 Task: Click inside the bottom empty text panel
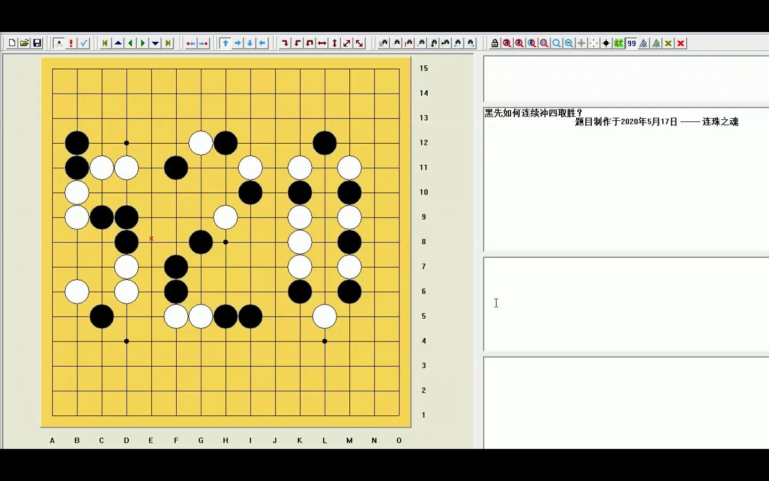click(x=626, y=403)
